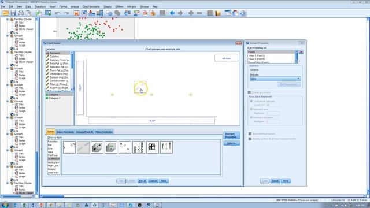Choose the Simple 3-D Scatter gallery thumbnail
The height and width of the screenshot is (208, 370).
coord(97,147)
